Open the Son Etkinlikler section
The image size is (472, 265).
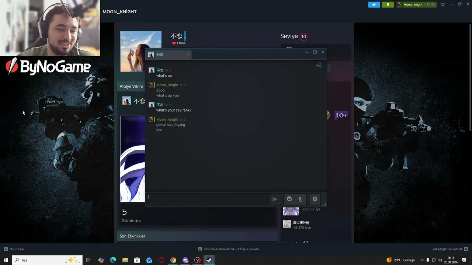(197, 236)
